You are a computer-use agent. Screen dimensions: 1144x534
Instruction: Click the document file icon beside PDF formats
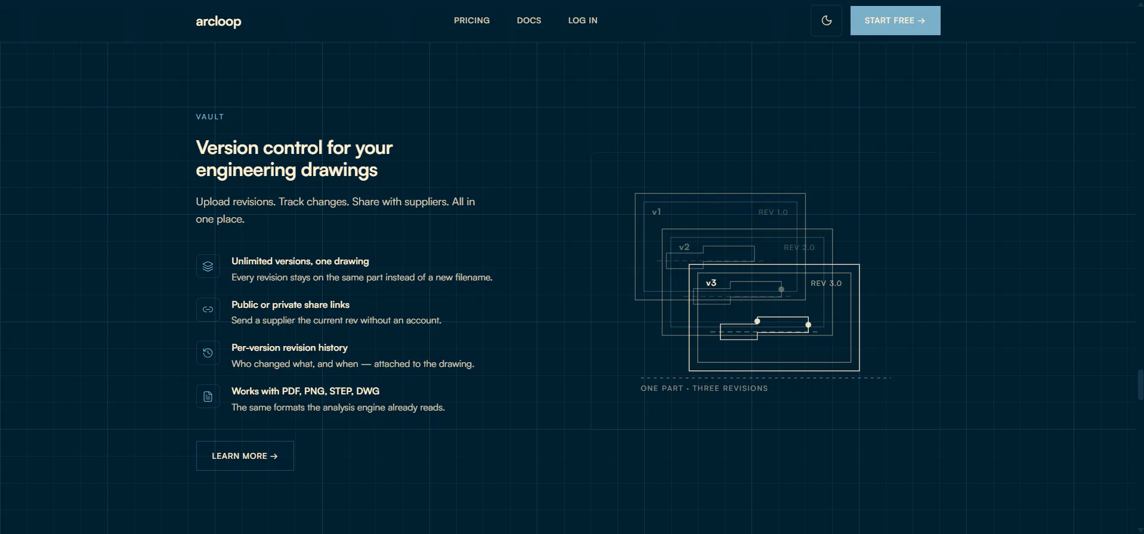point(208,396)
